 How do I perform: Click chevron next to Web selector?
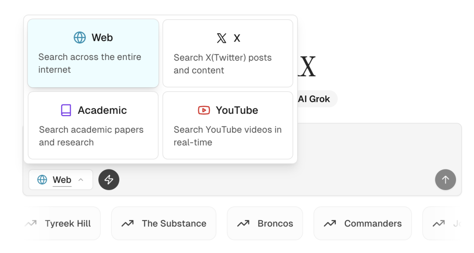click(81, 180)
